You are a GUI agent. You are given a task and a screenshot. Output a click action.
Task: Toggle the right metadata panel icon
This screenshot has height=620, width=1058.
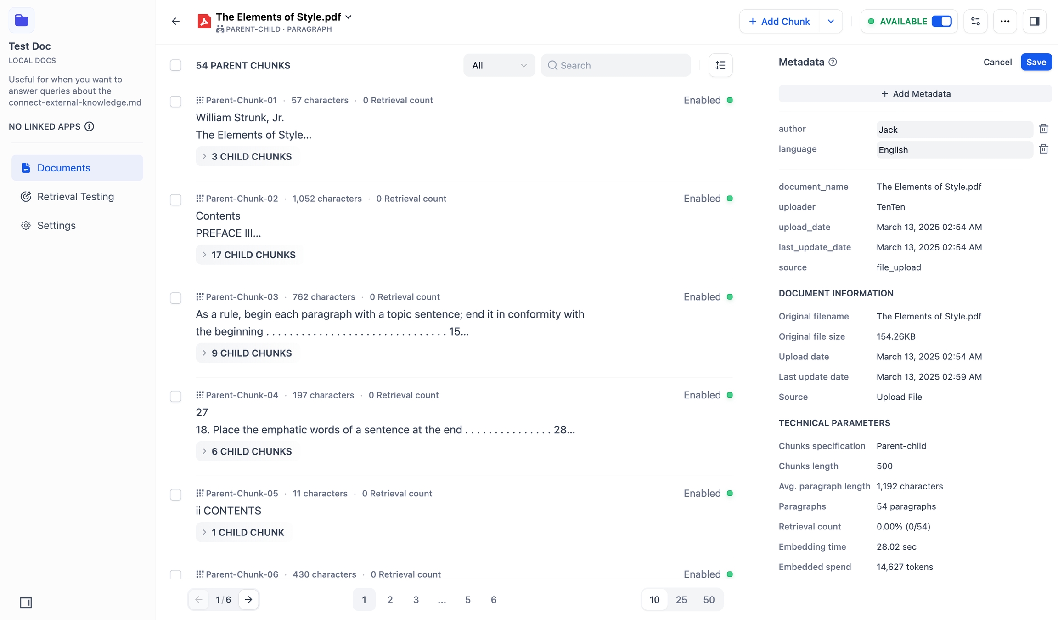(x=1034, y=21)
